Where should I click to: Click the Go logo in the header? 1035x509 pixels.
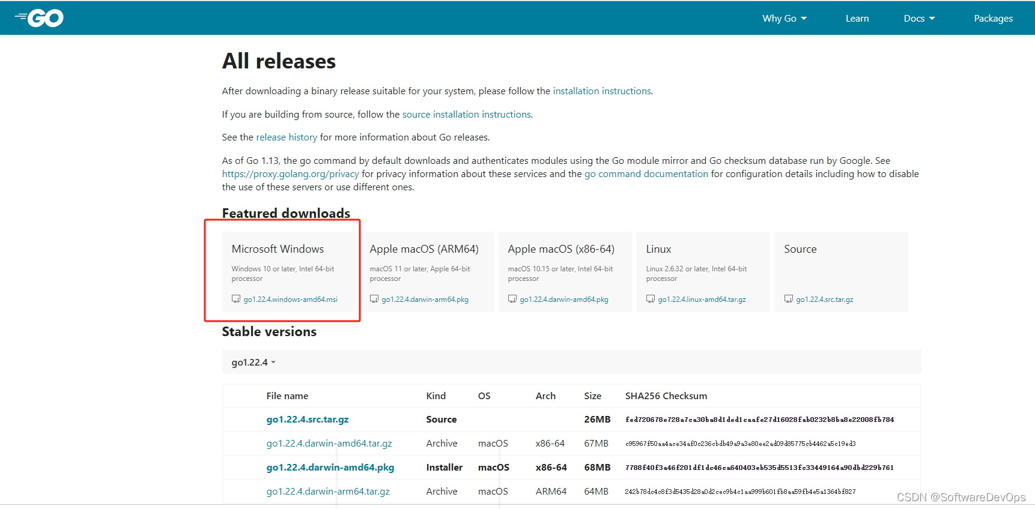40,19
